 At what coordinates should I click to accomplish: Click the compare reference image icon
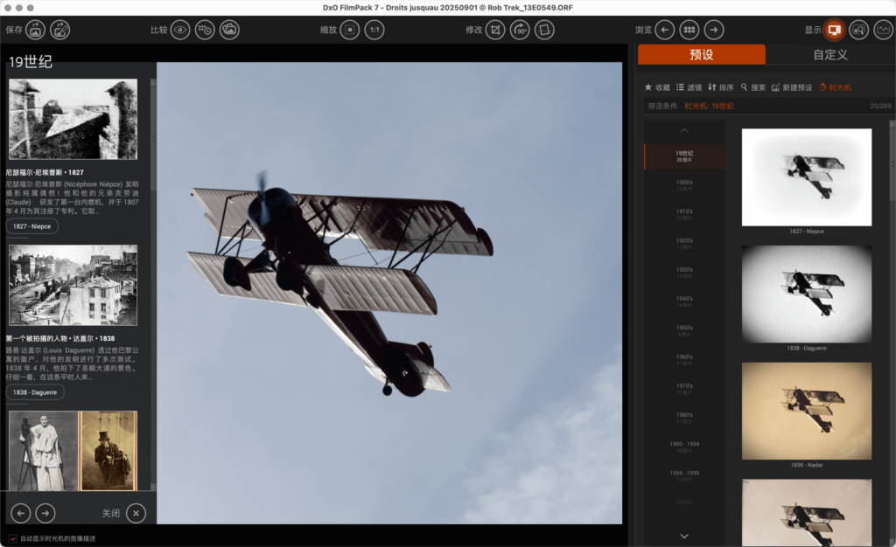[x=230, y=30]
